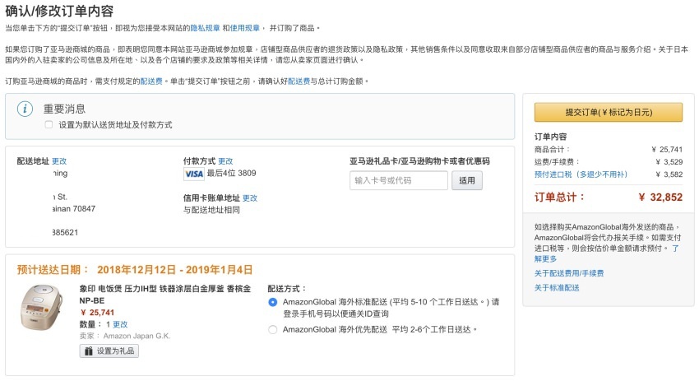Click 更改 next to 付款方式
The height and width of the screenshot is (381, 699).
pos(225,161)
